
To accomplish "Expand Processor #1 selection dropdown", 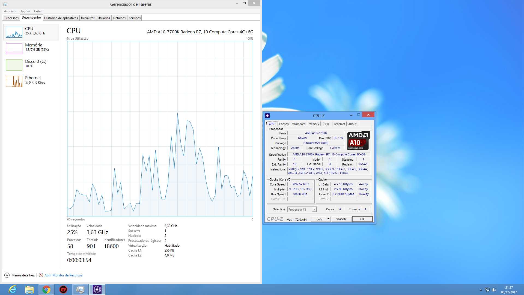I will [314, 210].
